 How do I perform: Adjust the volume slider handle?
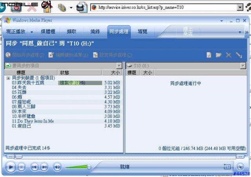point(89,167)
